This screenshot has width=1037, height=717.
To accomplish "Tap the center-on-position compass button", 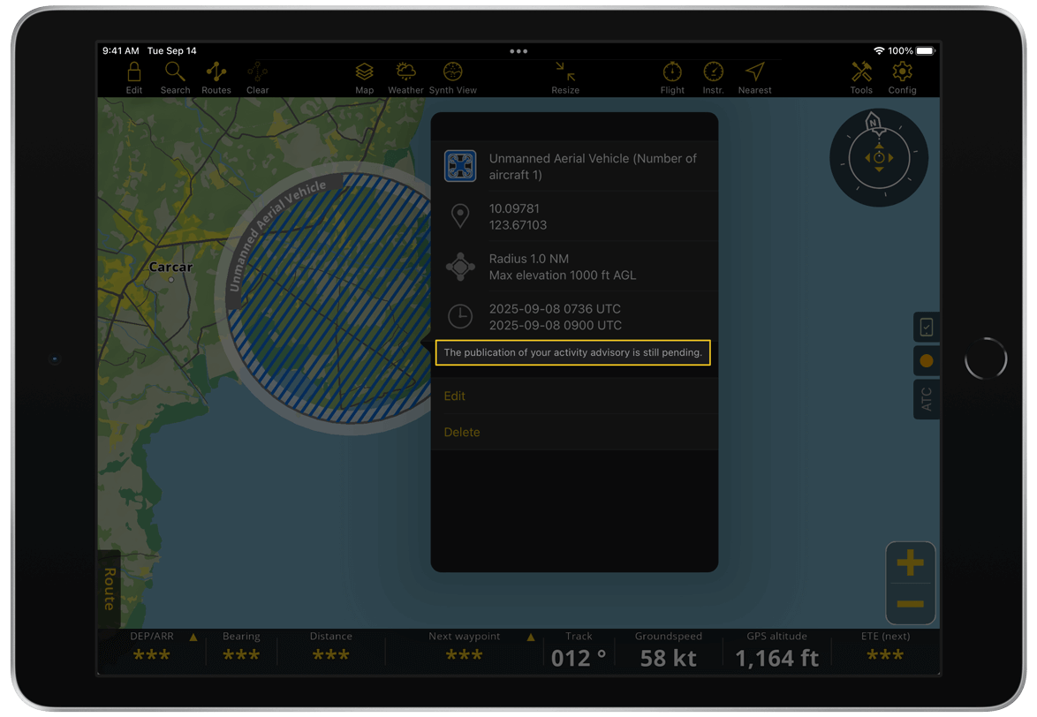I will coord(879,158).
